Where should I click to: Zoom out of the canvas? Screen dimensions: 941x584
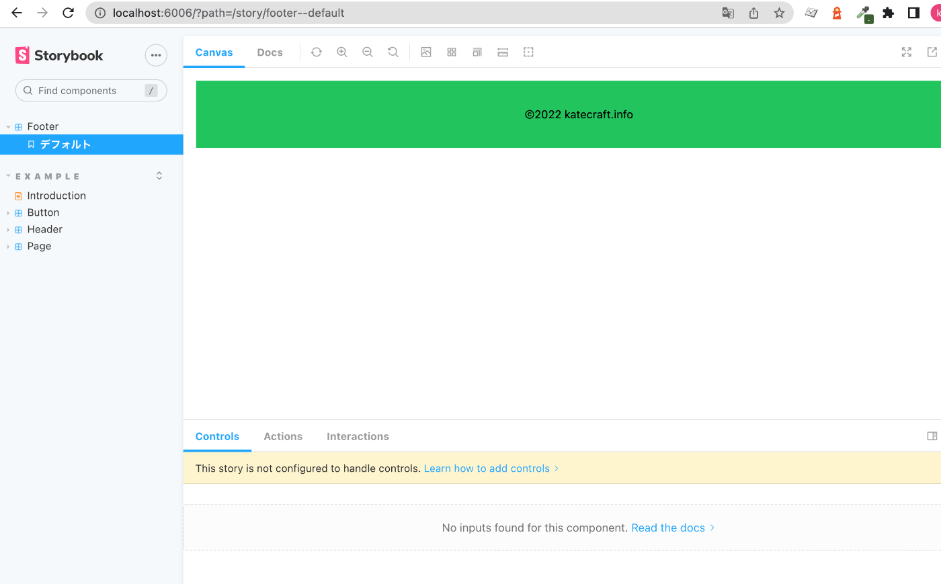(368, 52)
